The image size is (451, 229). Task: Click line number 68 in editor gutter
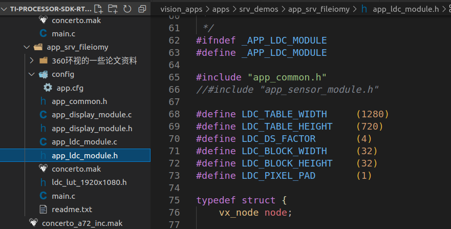coord(174,114)
